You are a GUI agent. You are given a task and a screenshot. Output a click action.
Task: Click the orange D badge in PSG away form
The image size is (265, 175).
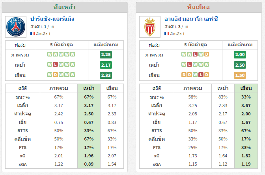click(x=55, y=75)
